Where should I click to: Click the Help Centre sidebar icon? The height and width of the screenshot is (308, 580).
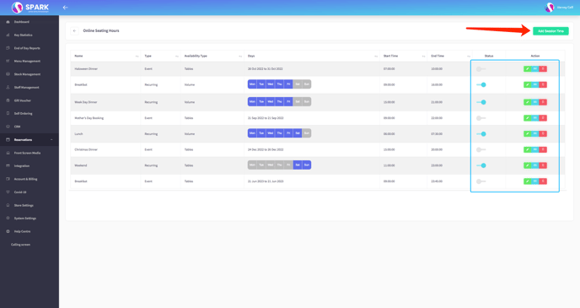pos(8,231)
